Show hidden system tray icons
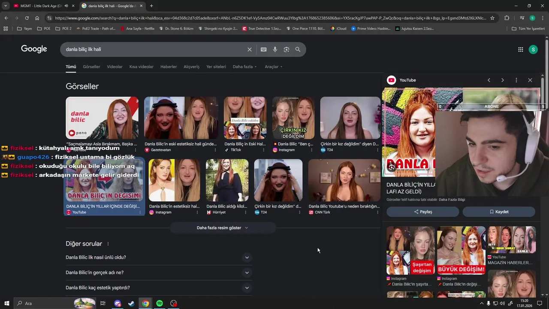Screen dimensions: 549x309 click(481, 303)
